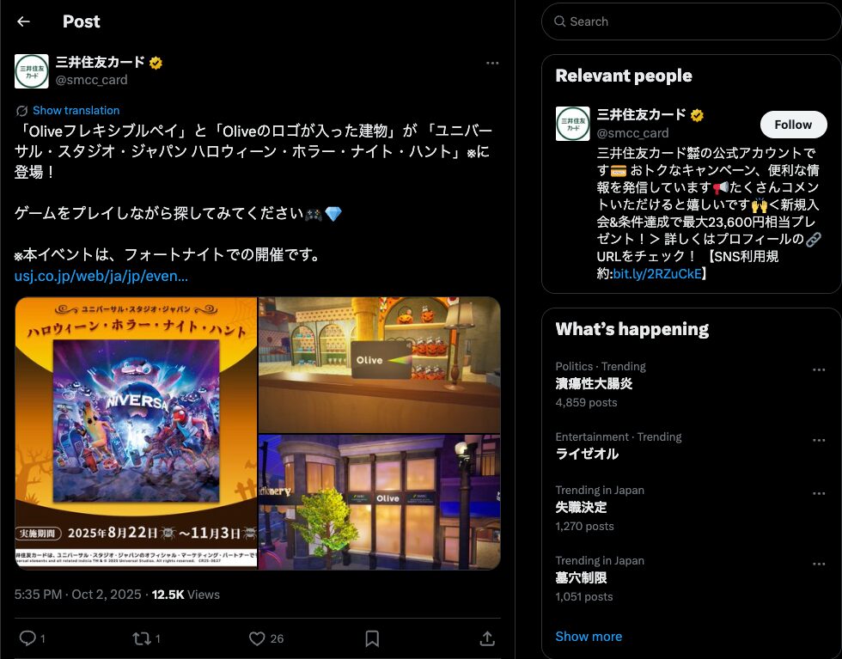The width and height of the screenshot is (842, 659).
Task: Follow the 三井住友カード account
Action: 793,125
